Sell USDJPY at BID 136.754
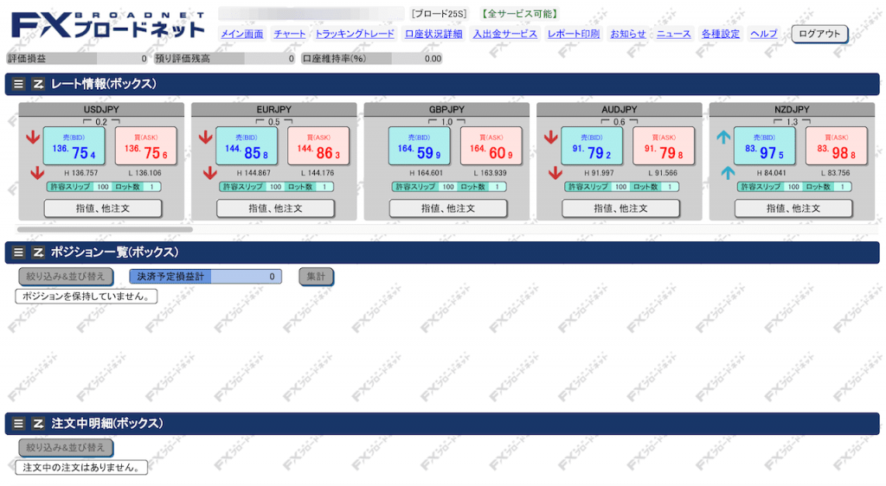 pyautogui.click(x=74, y=146)
